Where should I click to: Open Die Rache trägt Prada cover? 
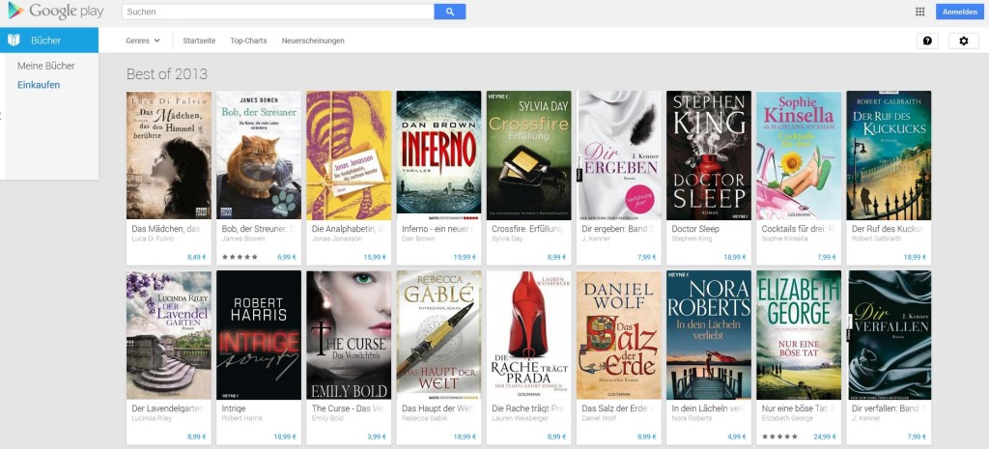tap(528, 335)
